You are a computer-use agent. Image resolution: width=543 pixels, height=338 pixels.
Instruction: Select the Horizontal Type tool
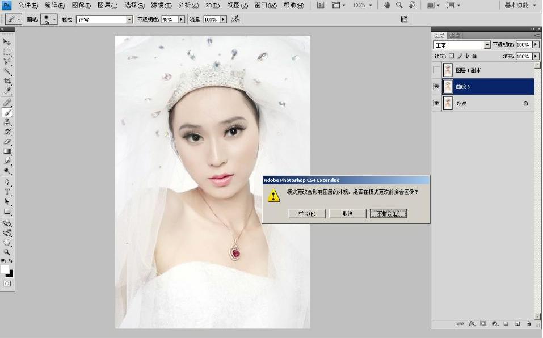point(7,192)
